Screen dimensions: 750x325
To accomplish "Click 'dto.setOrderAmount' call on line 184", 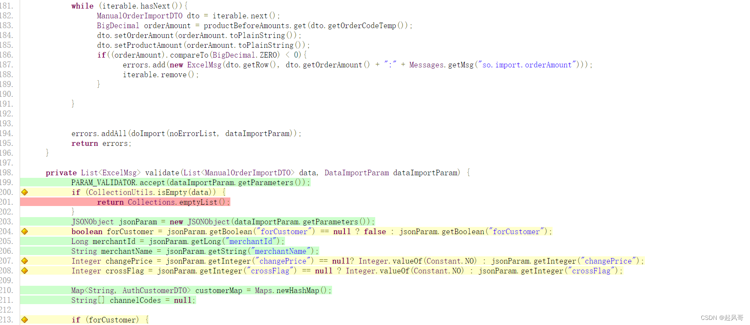I will tap(199, 35).
